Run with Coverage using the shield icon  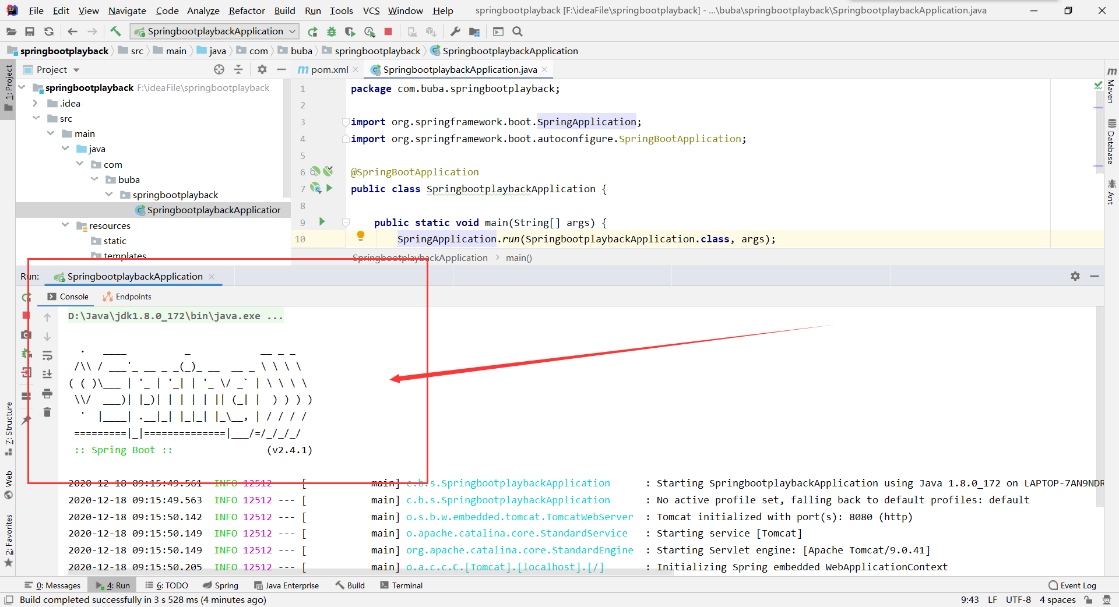pyautogui.click(x=350, y=31)
